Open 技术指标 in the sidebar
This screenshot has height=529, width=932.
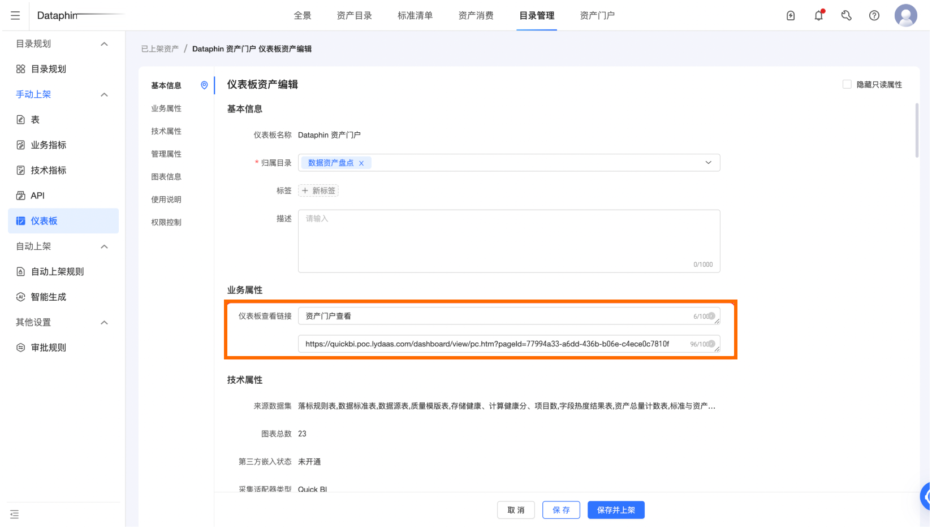pyautogui.click(x=63, y=170)
